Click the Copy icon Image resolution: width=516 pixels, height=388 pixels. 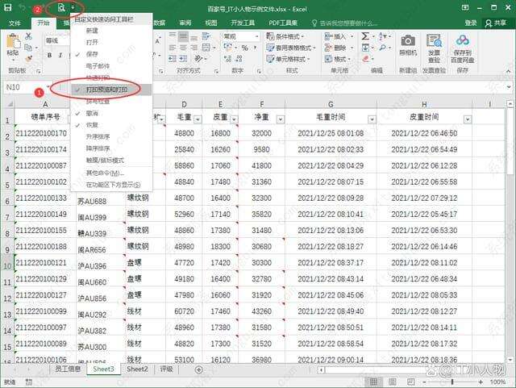coord(29,48)
